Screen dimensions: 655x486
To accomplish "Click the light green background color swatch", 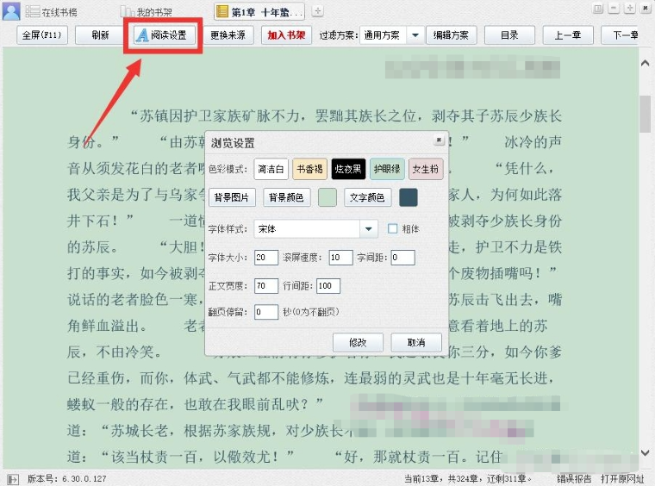I will pyautogui.click(x=327, y=197).
